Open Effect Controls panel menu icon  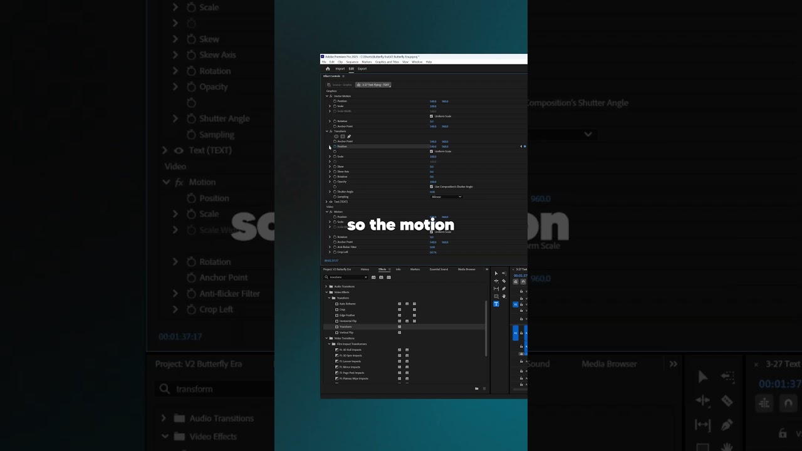(x=343, y=76)
